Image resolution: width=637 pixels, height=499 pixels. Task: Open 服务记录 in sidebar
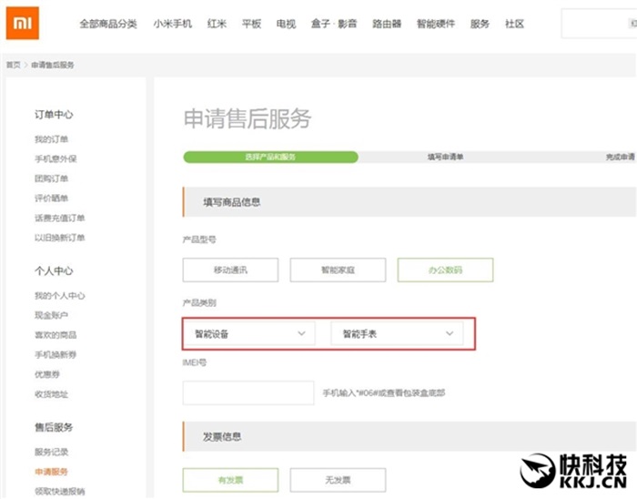pyautogui.click(x=51, y=453)
